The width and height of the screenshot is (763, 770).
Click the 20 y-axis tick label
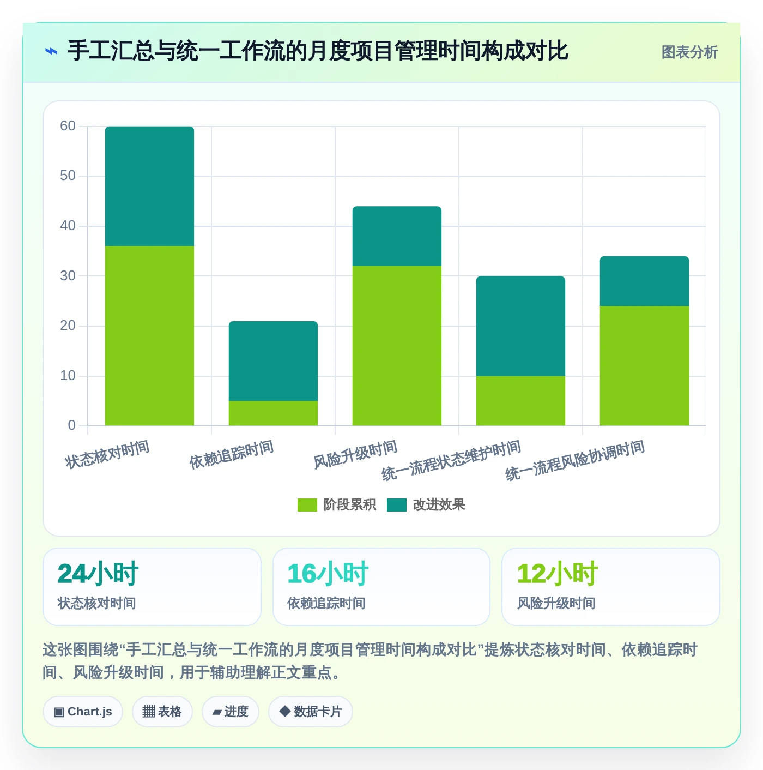pyautogui.click(x=68, y=326)
